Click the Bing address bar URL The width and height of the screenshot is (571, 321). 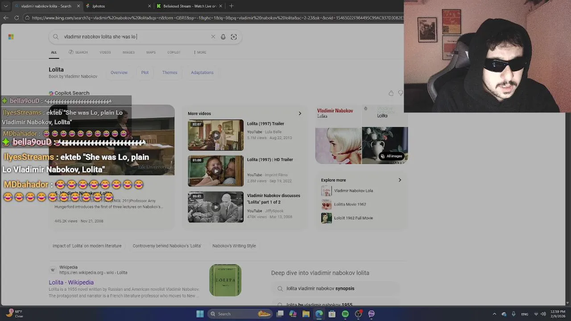click(x=217, y=18)
